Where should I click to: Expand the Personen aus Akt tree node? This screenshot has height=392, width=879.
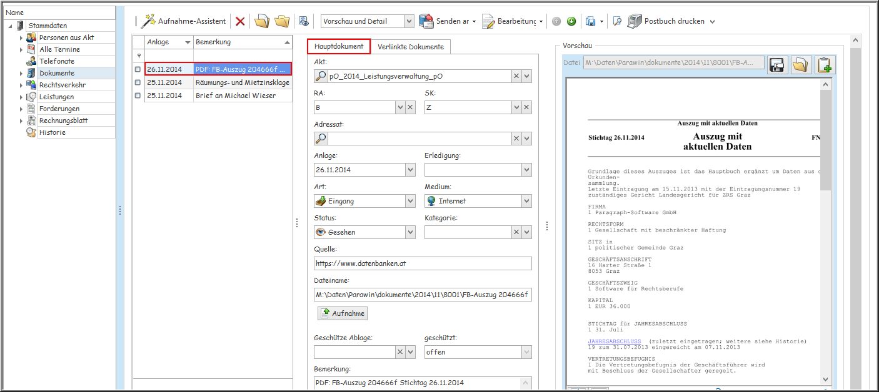click(21, 37)
